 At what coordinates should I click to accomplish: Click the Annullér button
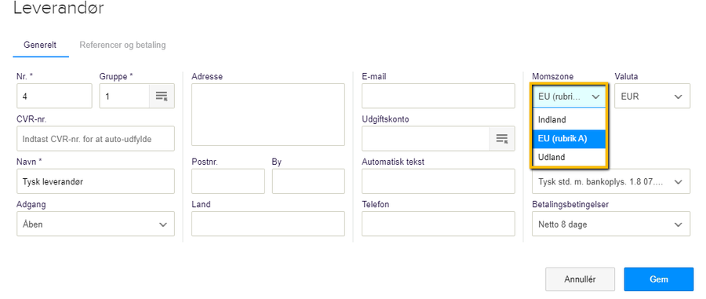[580, 279]
